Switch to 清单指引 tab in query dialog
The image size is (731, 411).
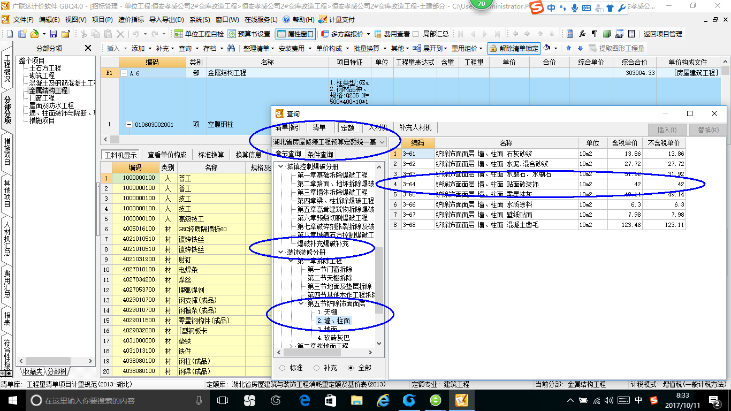click(x=288, y=128)
